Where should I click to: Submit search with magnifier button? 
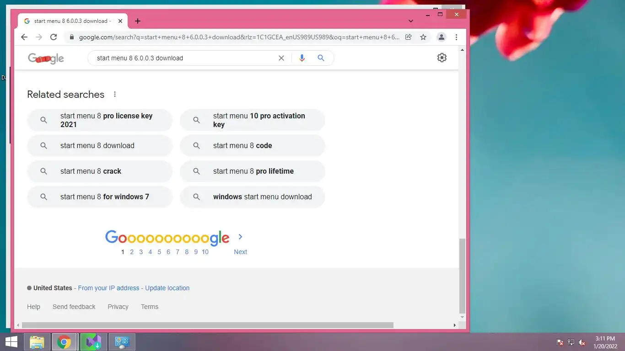[x=321, y=58]
